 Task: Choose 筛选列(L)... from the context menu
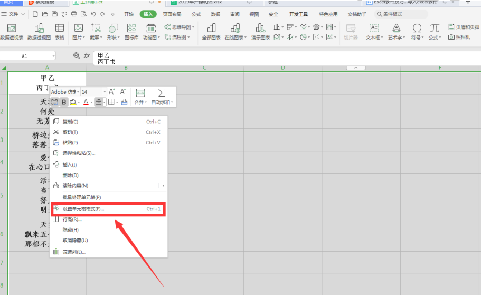point(109,252)
